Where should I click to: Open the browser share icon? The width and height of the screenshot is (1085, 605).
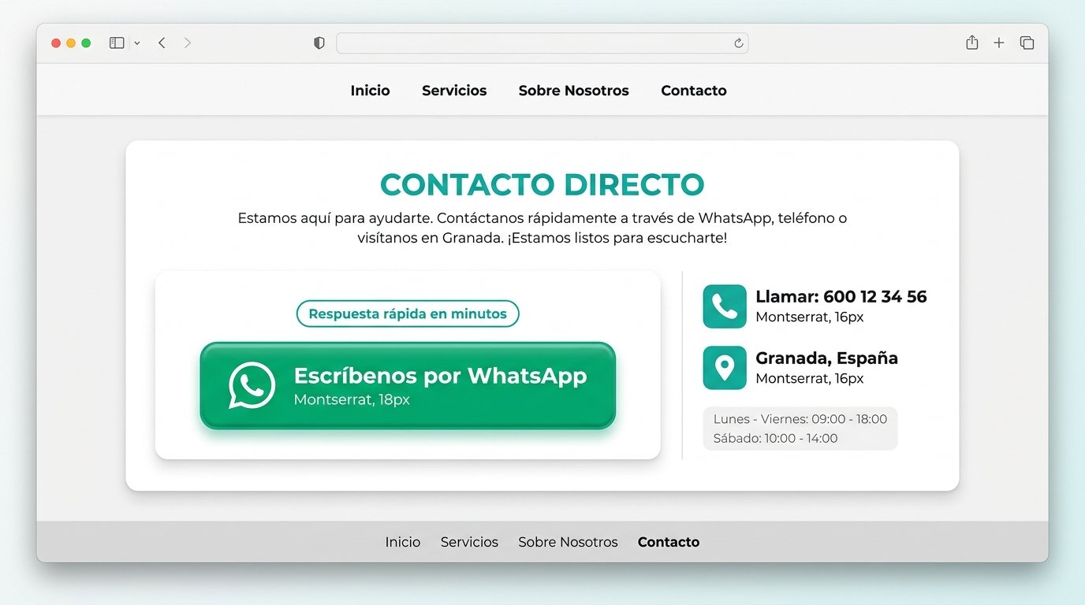pos(972,43)
